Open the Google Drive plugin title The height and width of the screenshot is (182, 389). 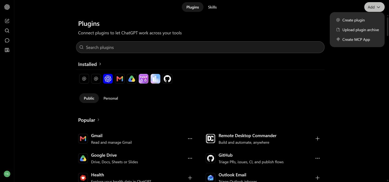click(x=104, y=155)
